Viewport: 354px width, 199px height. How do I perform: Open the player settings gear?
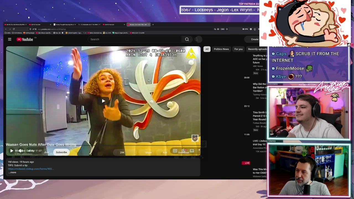(x=183, y=151)
